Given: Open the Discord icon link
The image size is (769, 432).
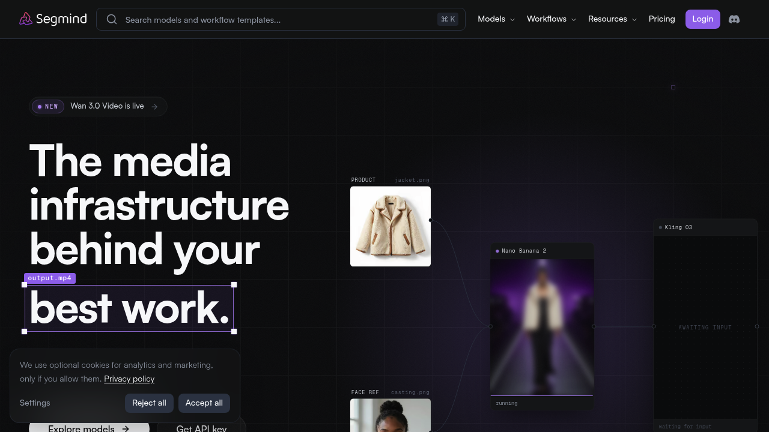Looking at the screenshot, I should click(734, 19).
